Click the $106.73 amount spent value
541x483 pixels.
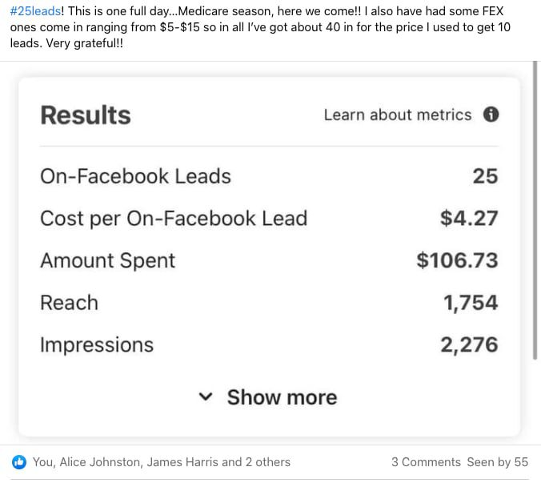pos(457,261)
